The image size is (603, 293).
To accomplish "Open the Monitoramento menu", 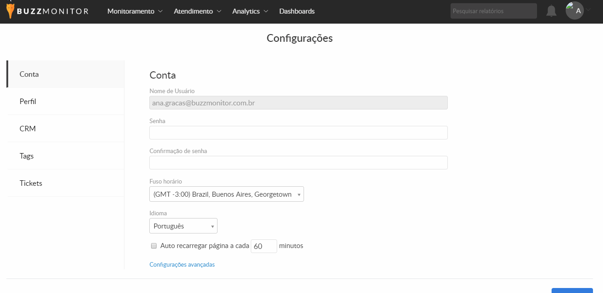I will click(x=135, y=11).
